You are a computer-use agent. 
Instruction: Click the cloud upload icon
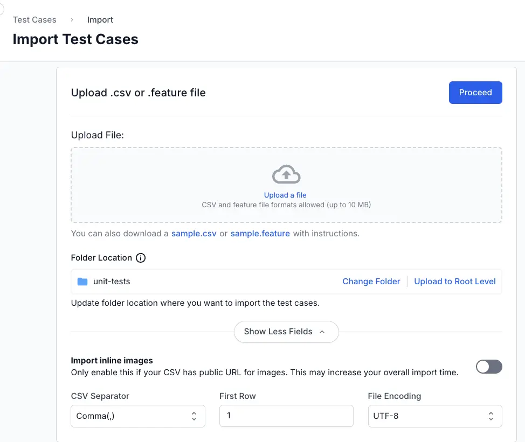[x=286, y=174]
